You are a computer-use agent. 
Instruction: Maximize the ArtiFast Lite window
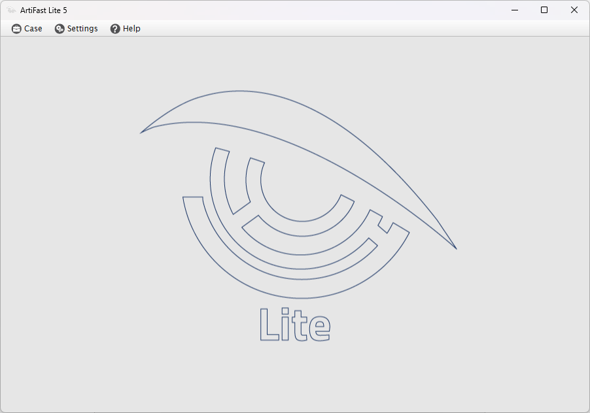click(x=544, y=10)
